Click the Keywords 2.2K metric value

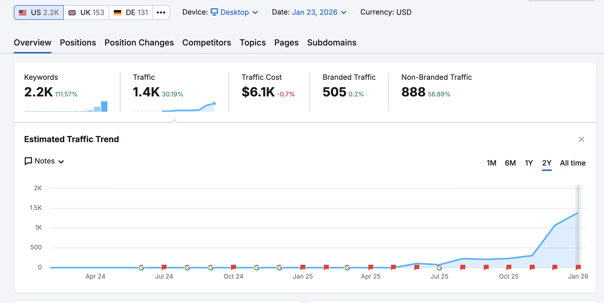38,92
